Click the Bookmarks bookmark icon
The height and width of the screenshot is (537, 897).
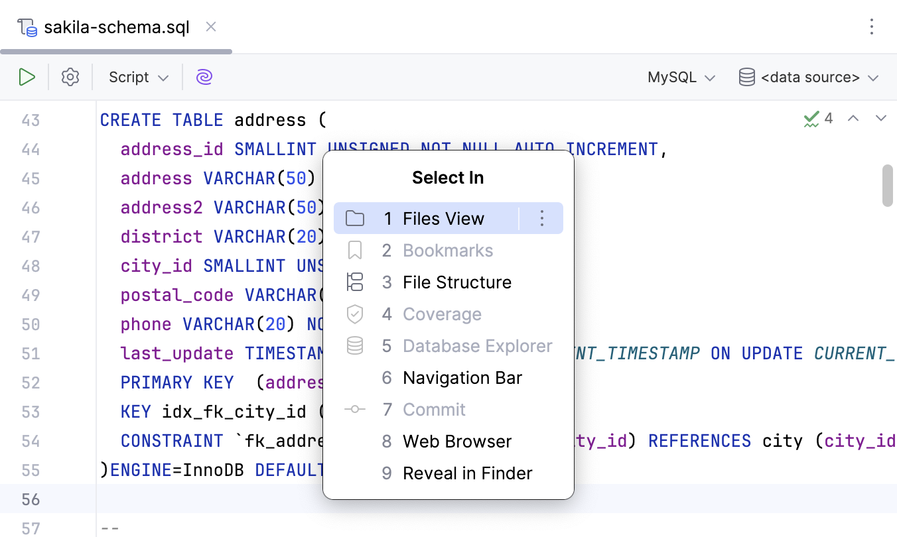pos(355,250)
